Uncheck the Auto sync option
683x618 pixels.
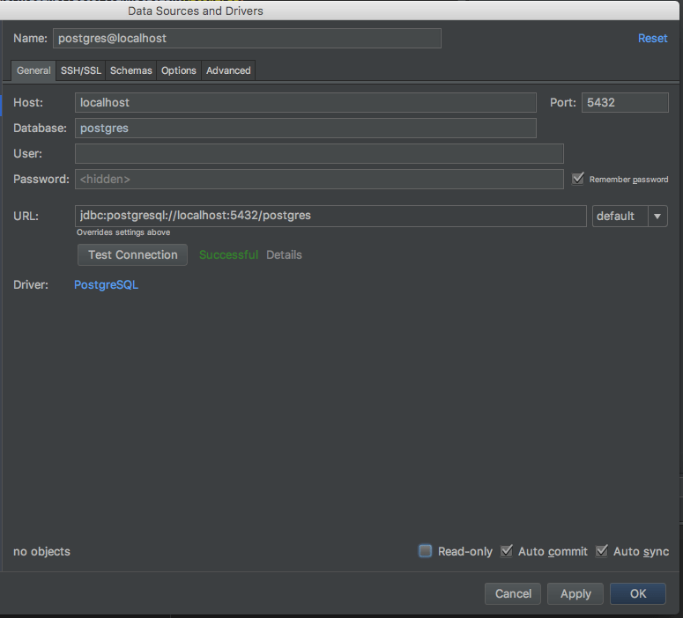coord(602,551)
